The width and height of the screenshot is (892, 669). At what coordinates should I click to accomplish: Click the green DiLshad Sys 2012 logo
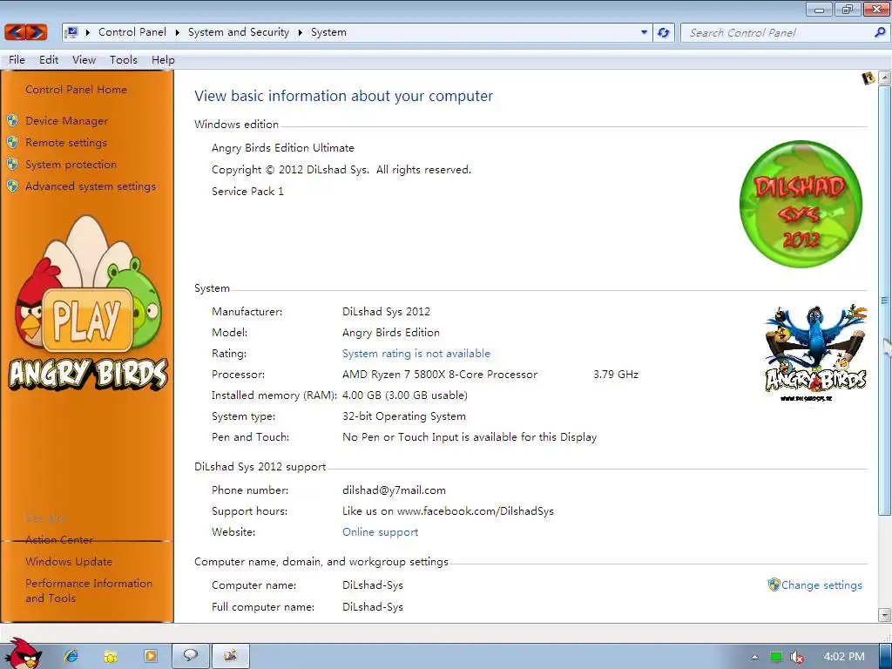801,204
